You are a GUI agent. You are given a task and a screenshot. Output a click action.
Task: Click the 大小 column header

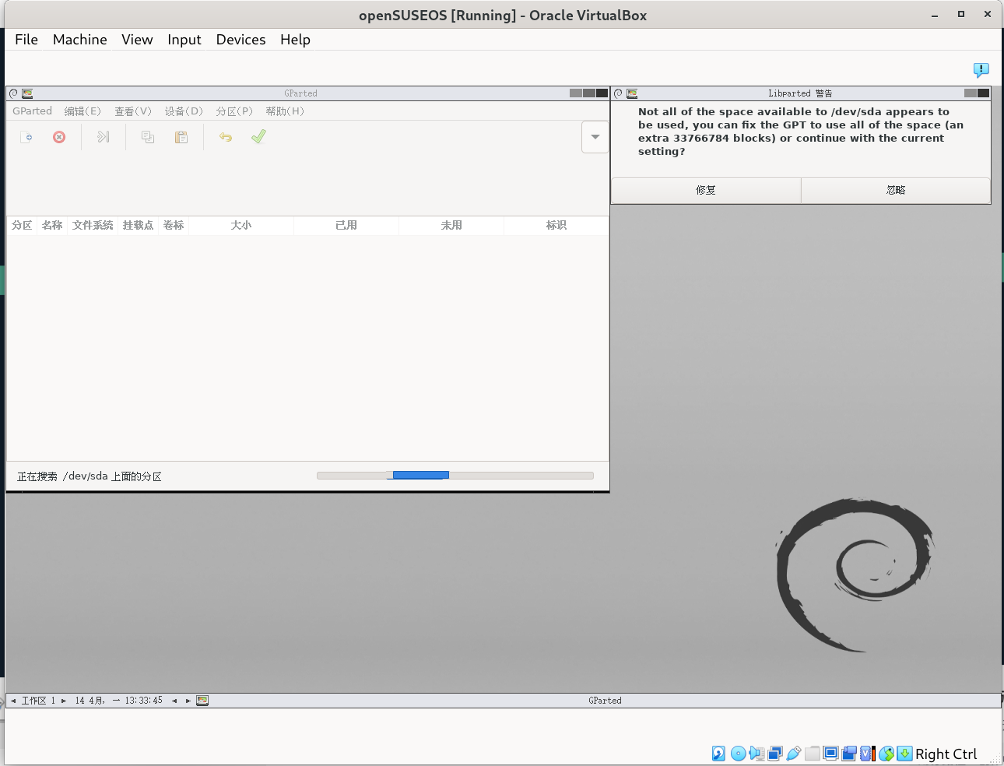click(241, 225)
